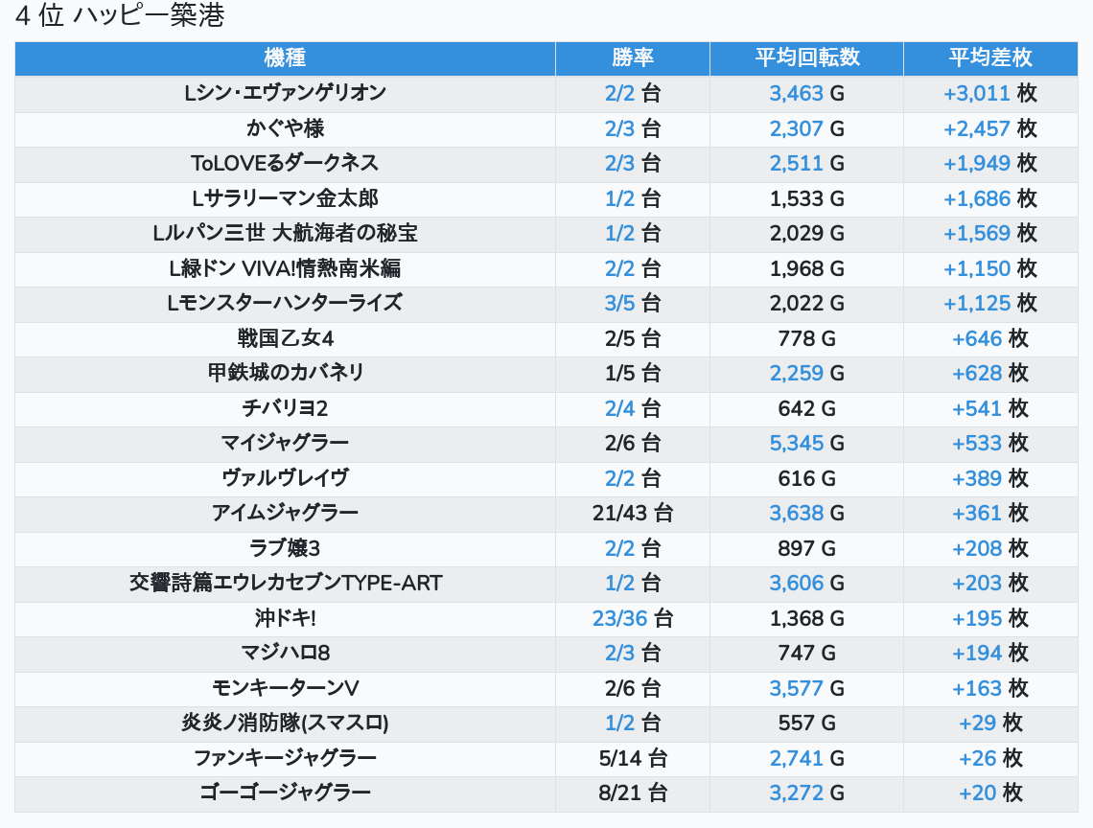Select 交響詩篇エウレカセブンTYPE-ART row name
This screenshot has width=1093, height=828.
(285, 584)
